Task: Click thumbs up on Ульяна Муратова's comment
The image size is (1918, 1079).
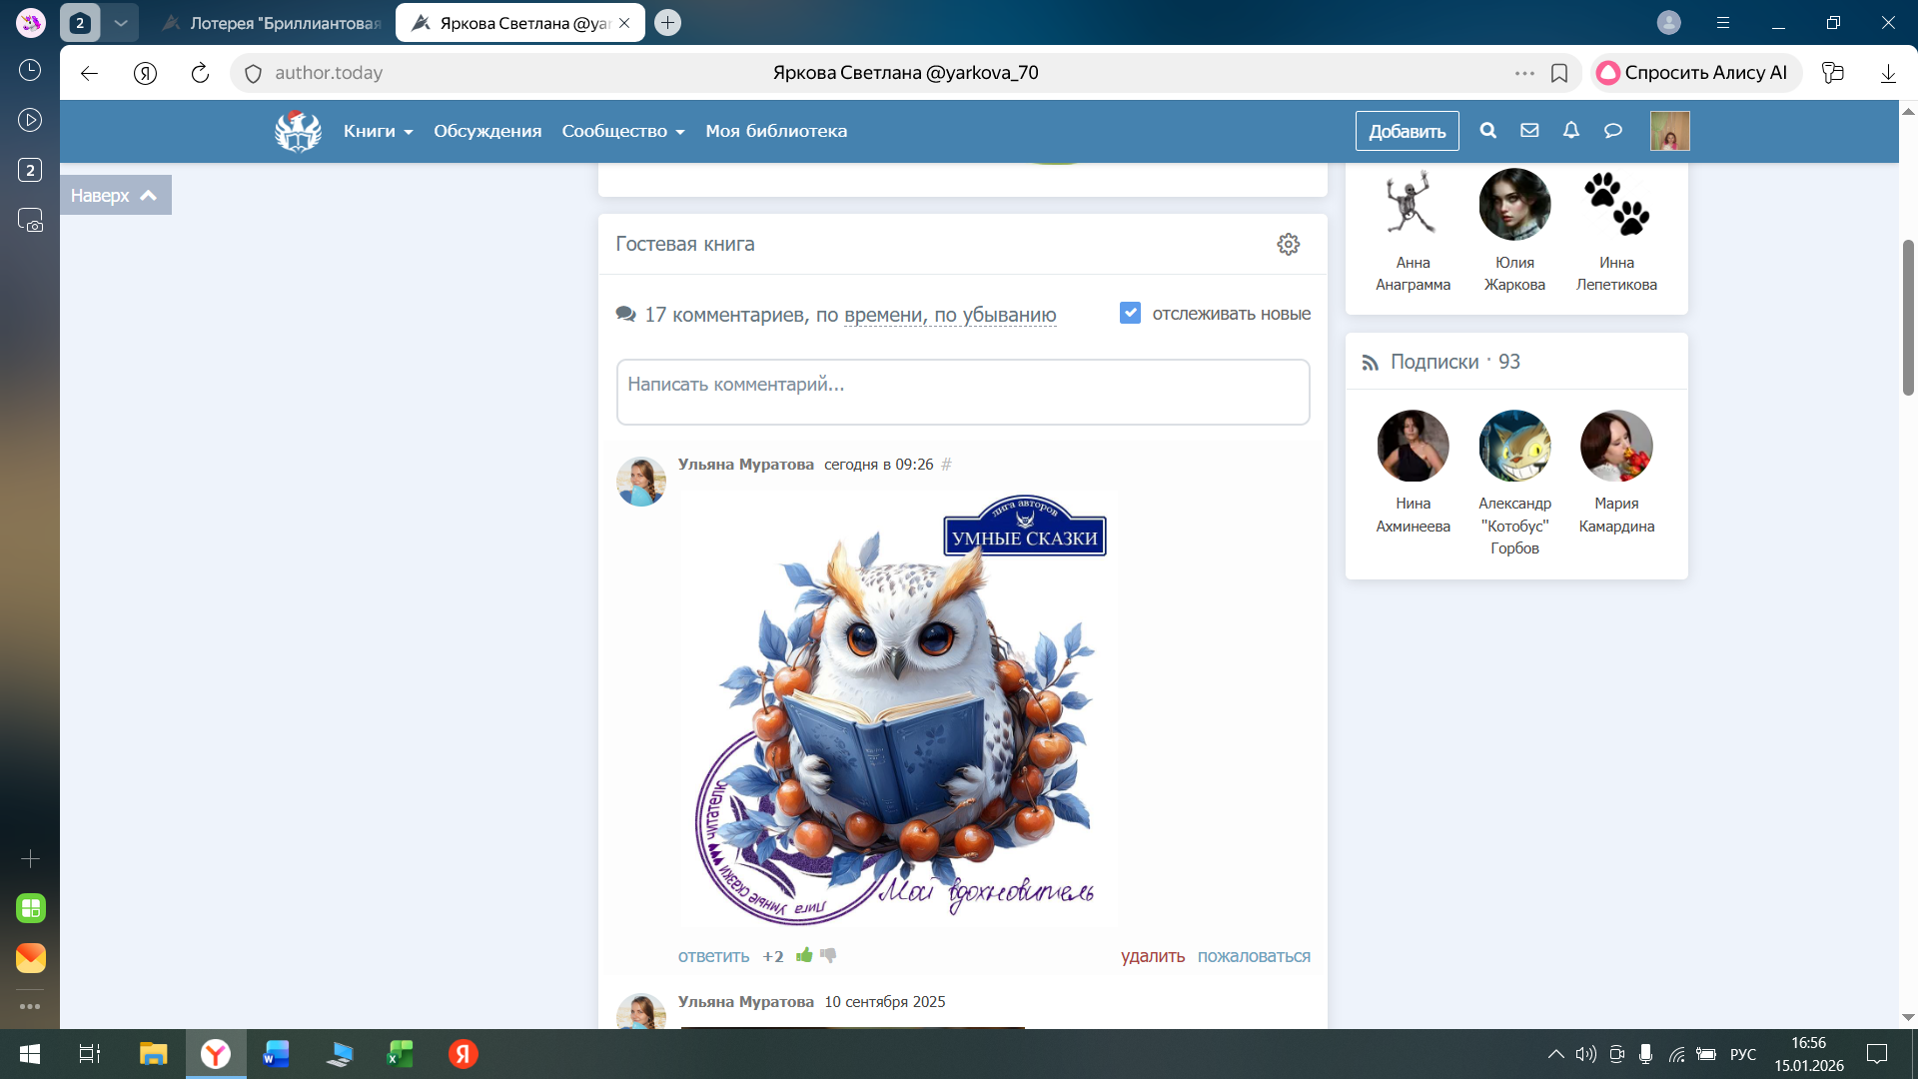Action: [x=804, y=955]
